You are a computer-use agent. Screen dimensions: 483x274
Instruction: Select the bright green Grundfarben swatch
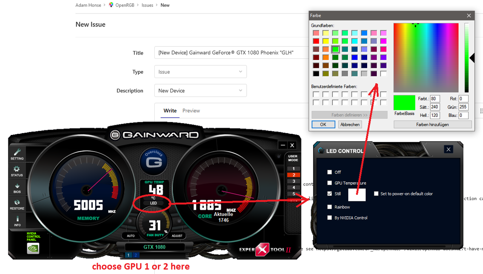click(335, 49)
